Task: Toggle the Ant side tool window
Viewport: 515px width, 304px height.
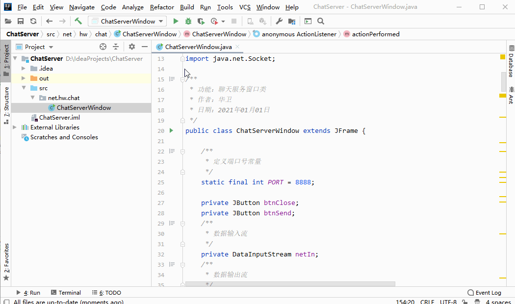Action: [511, 95]
